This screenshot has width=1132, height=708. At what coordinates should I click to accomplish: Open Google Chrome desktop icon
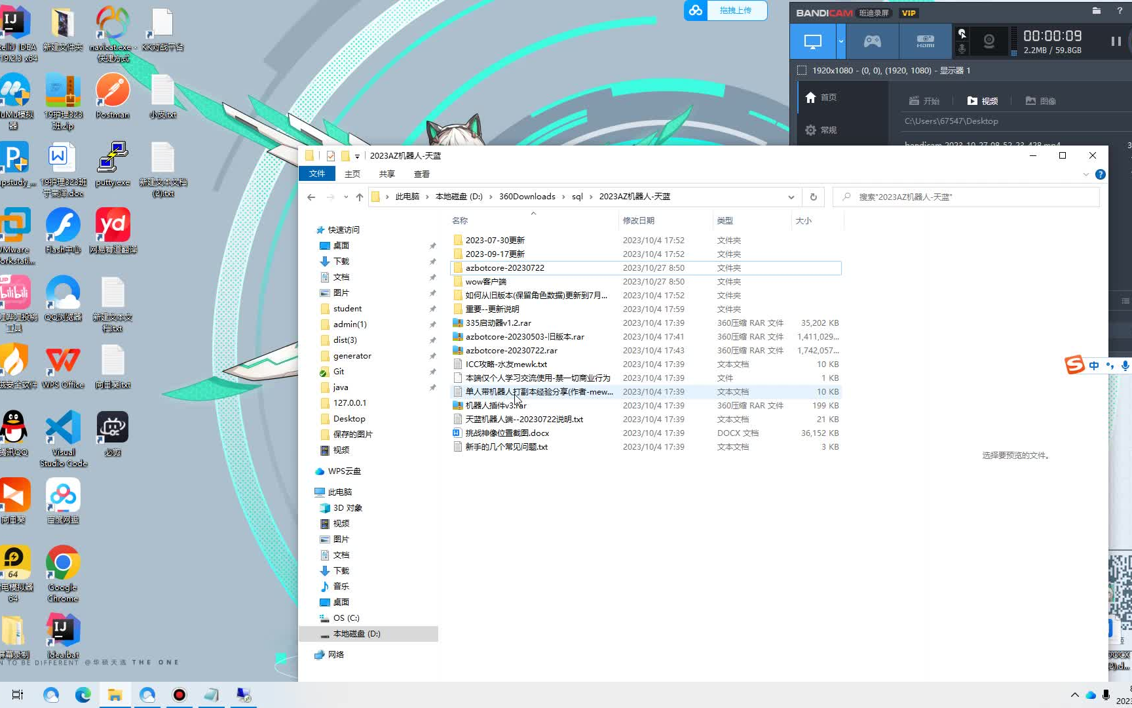click(x=63, y=574)
